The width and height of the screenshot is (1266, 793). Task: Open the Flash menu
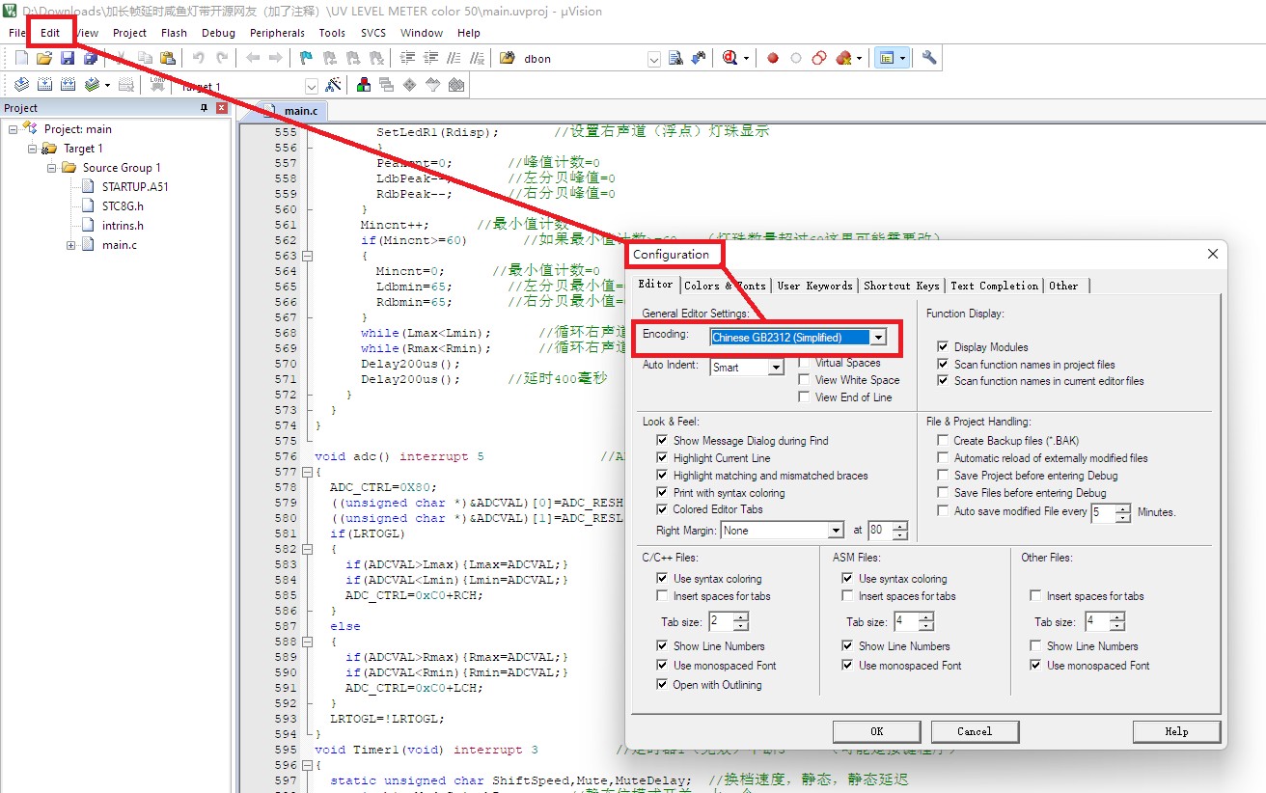174,33
